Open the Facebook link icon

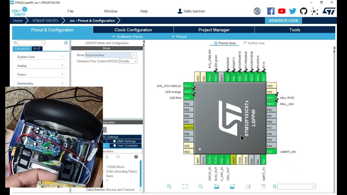coord(271,11)
